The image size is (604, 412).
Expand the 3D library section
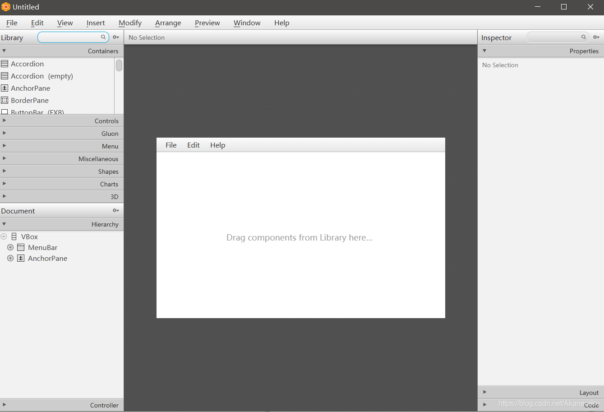tap(4, 196)
